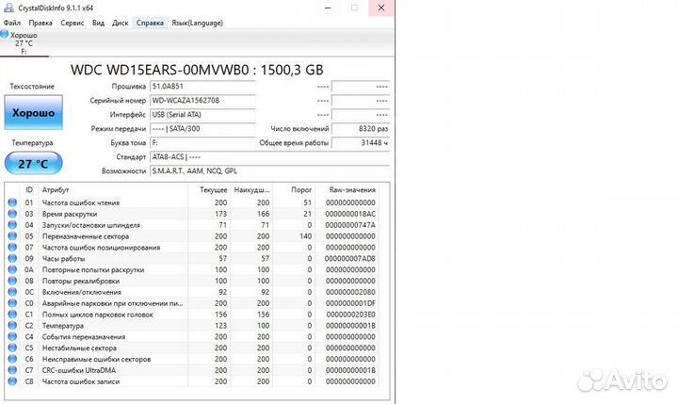Click the Интерфейс field USB (Serial ATA)
678x404 pixels.
(x=202, y=115)
